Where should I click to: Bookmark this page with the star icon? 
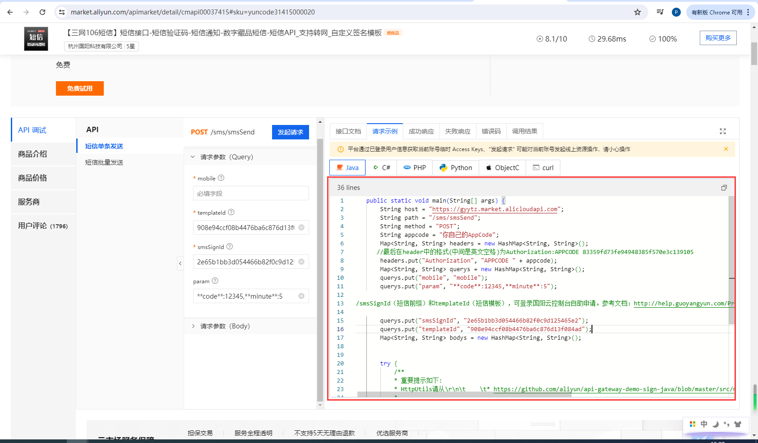point(638,12)
